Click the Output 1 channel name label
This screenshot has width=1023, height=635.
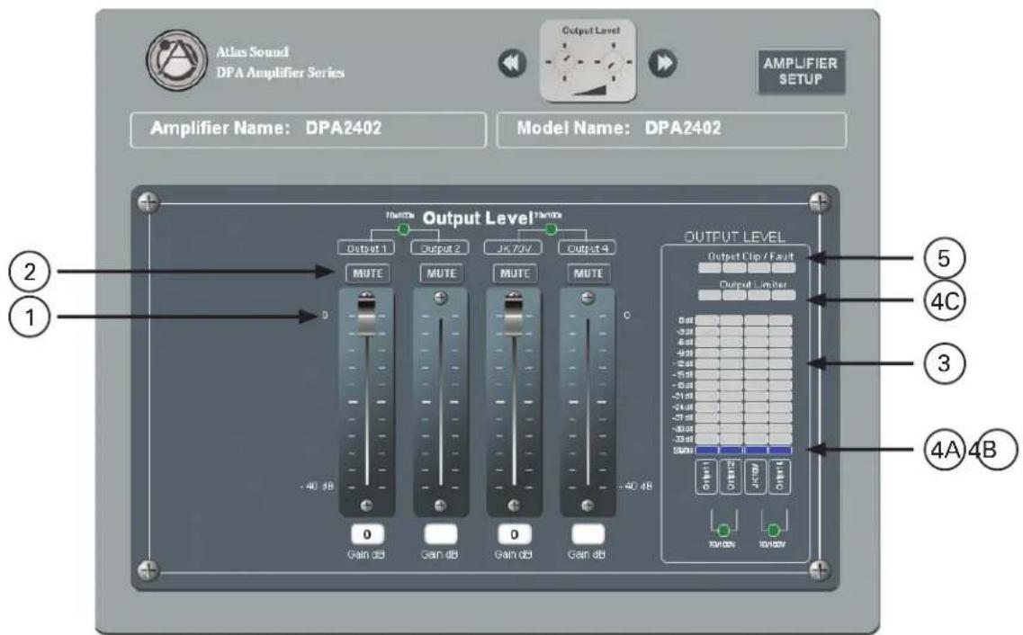[x=367, y=247]
